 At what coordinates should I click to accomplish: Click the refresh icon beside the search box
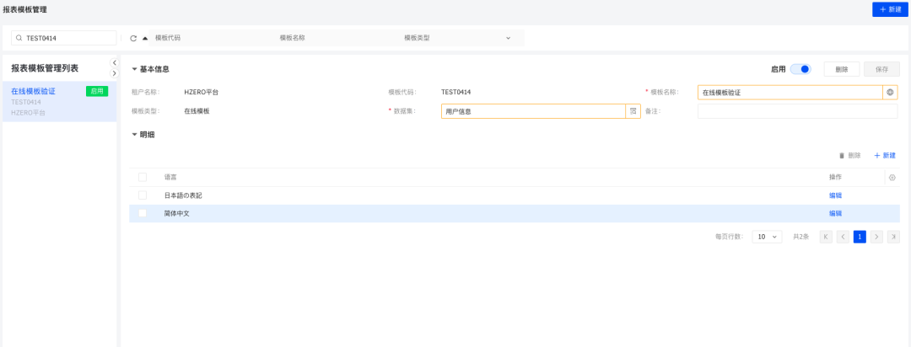[133, 38]
